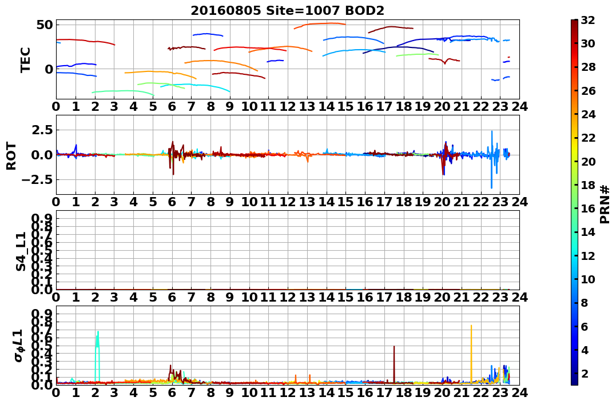616x405 pixels.
Task: Click the ROT y-axis label
Action: click(x=11, y=155)
